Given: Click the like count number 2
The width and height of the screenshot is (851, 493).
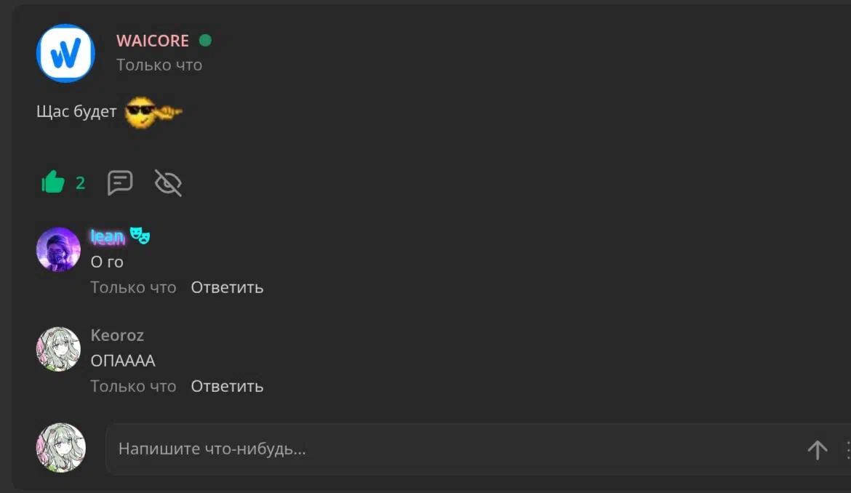Looking at the screenshot, I should pyautogui.click(x=80, y=183).
